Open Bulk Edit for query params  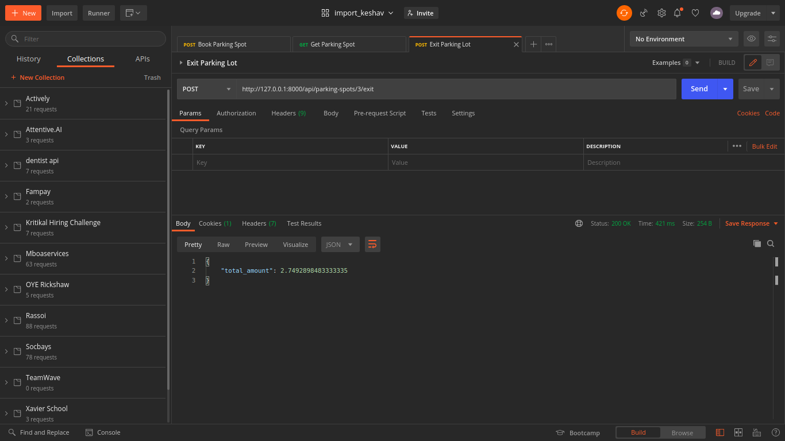click(x=764, y=146)
